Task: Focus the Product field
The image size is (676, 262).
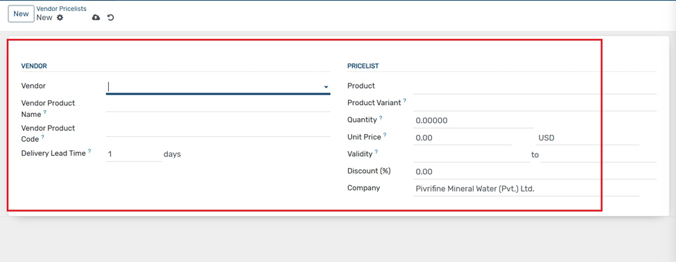Action: pos(535,86)
